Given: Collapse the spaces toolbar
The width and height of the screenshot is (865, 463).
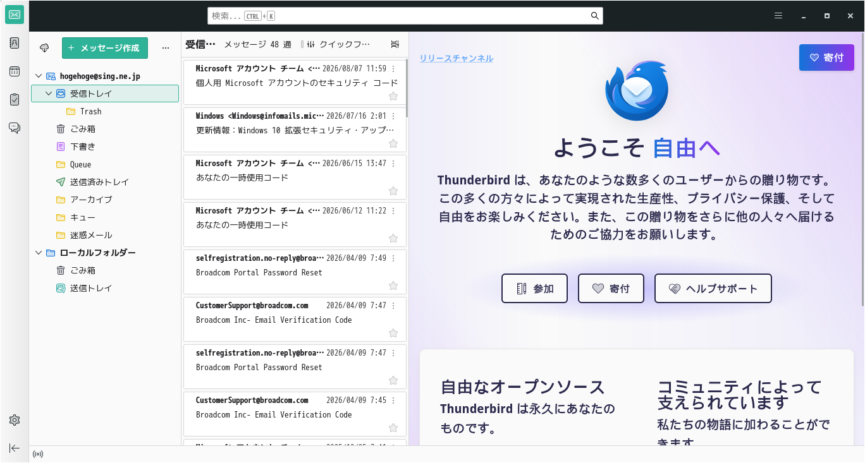Looking at the screenshot, I should click(x=15, y=448).
